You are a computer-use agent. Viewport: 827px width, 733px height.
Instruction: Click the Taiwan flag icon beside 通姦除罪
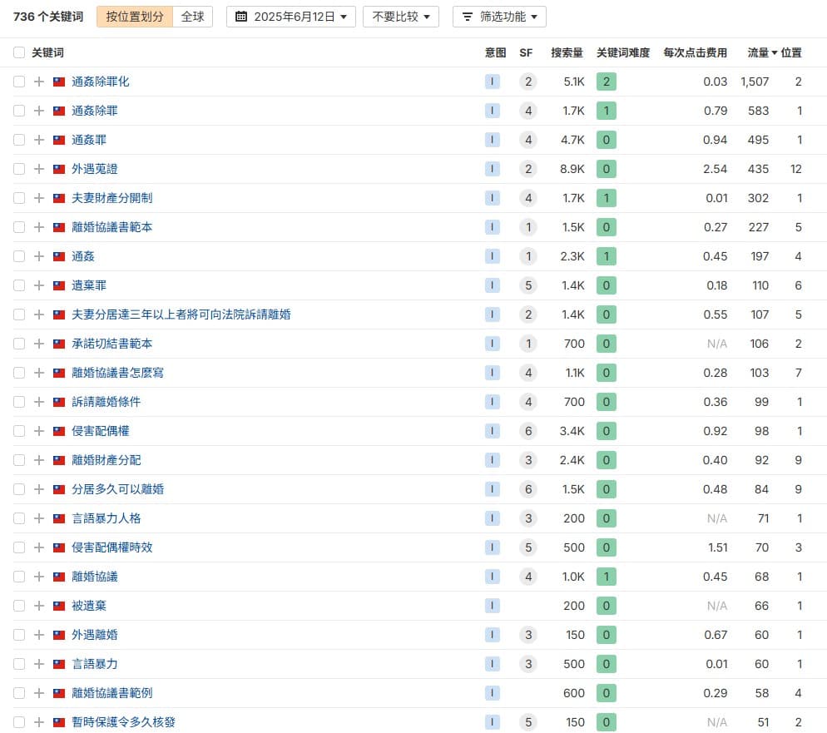59,111
